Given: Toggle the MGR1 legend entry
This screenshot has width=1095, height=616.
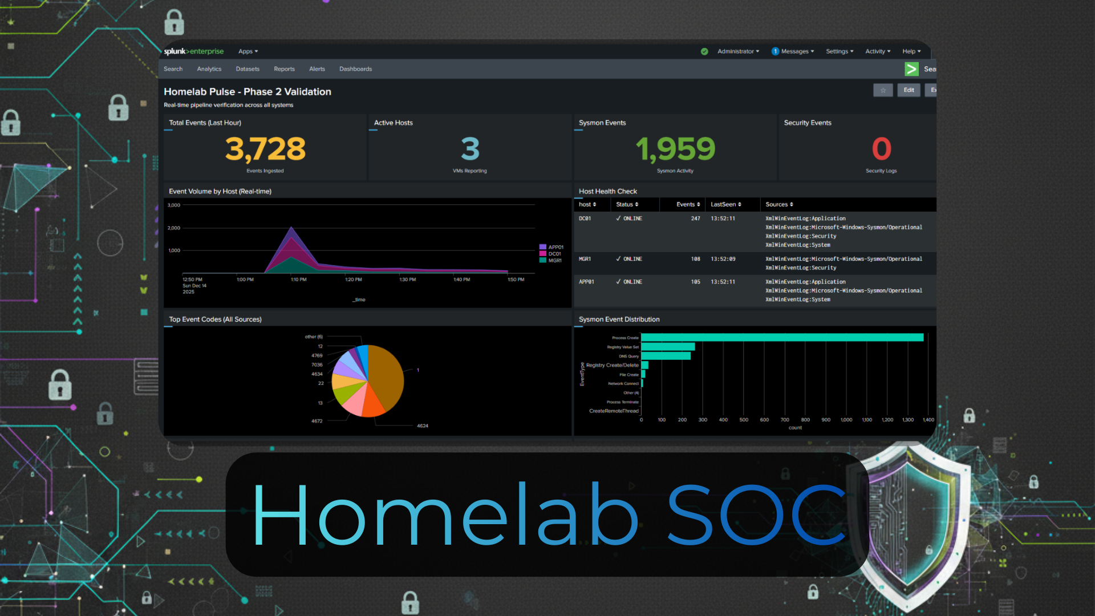Looking at the screenshot, I should click(x=552, y=260).
